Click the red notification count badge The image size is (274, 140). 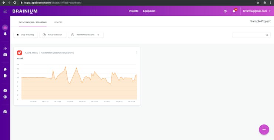point(236,10)
